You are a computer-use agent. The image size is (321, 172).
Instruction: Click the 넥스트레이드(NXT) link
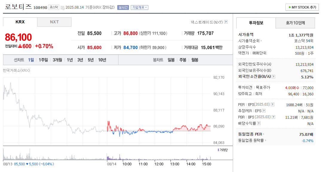coord(207,22)
